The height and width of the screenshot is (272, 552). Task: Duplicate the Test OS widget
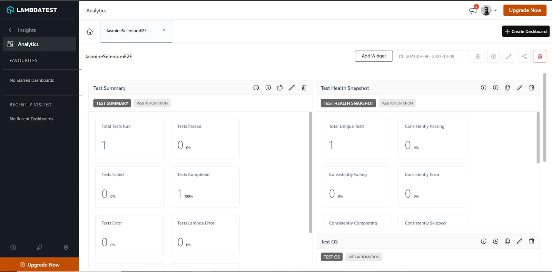(507, 241)
